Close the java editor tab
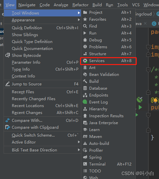The height and width of the screenshot is (179, 159). [145, 23]
